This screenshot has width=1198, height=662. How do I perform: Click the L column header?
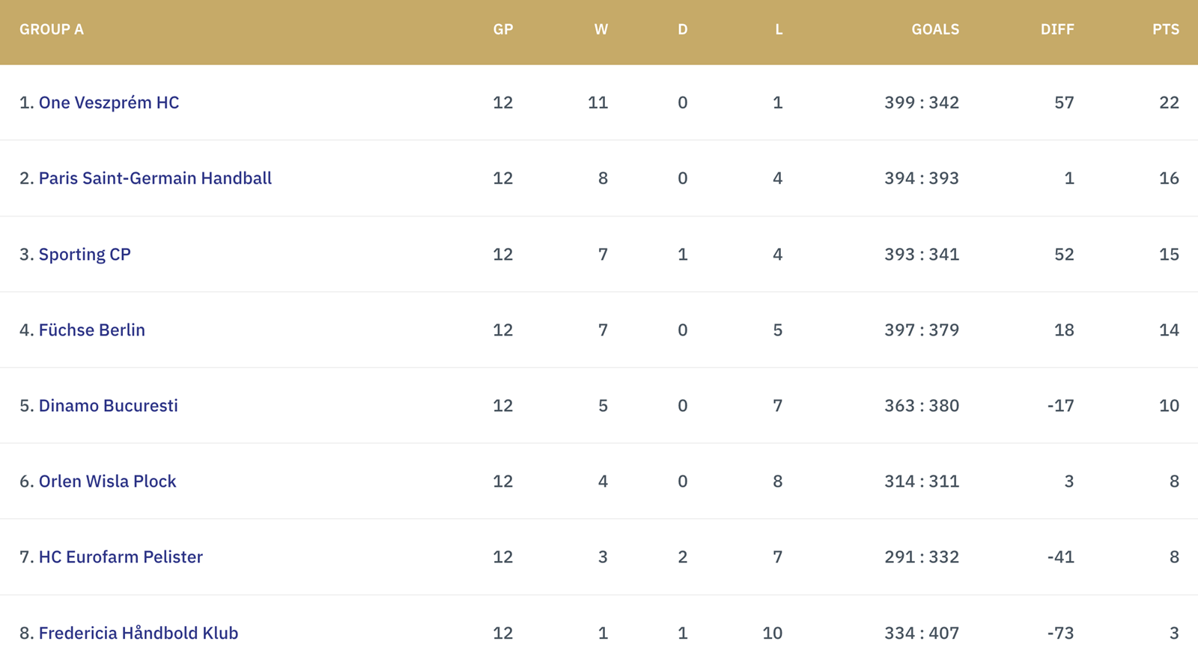(779, 29)
